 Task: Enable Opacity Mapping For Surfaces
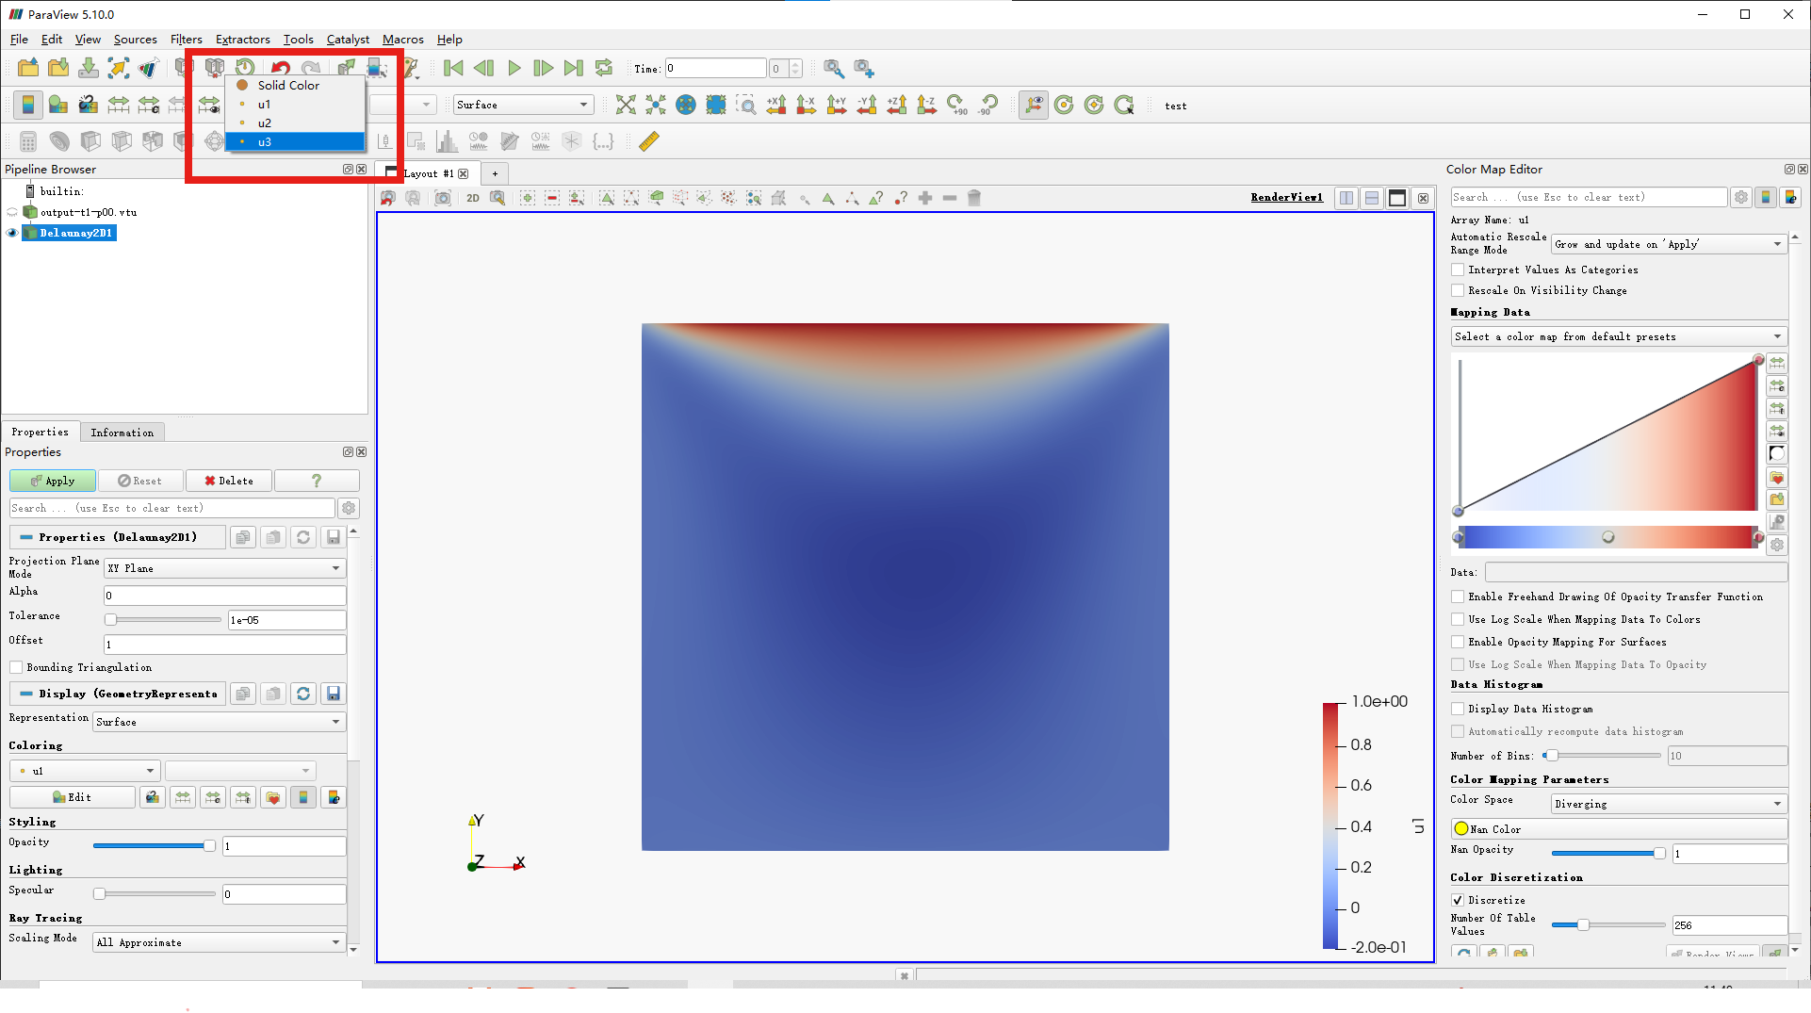(x=1458, y=642)
